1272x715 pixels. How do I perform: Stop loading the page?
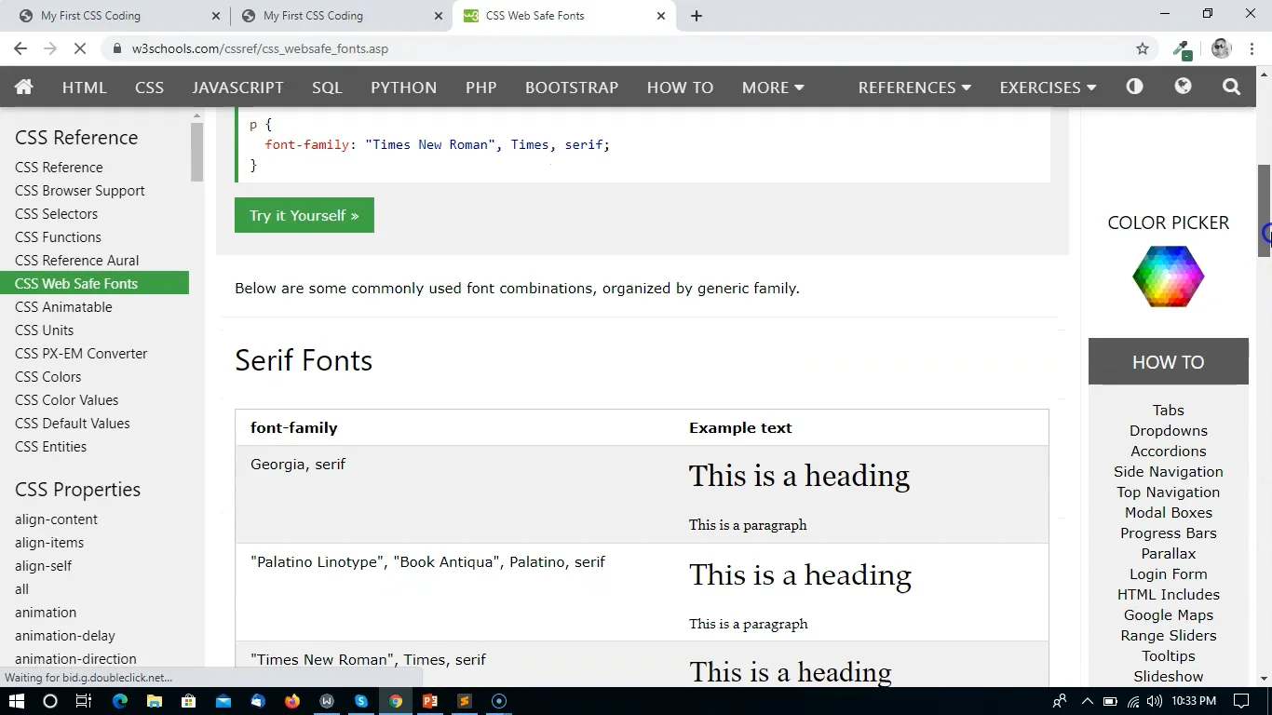pos(81,48)
